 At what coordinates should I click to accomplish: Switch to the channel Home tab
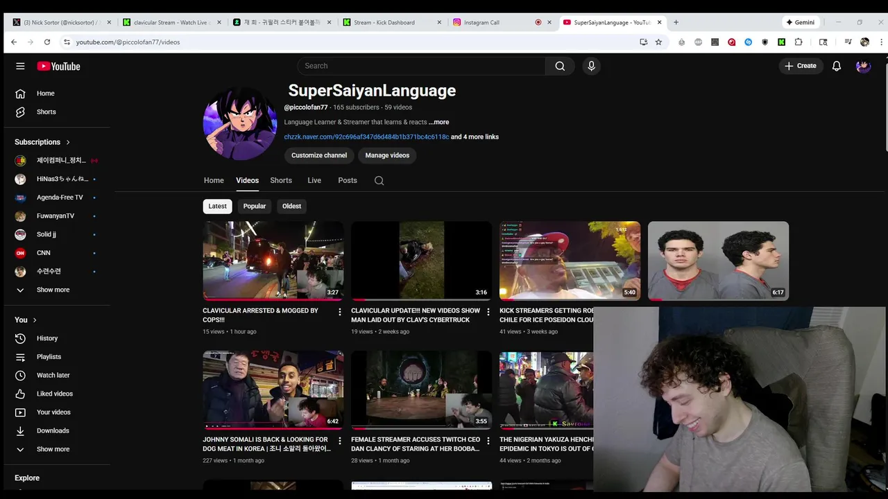[x=214, y=180]
